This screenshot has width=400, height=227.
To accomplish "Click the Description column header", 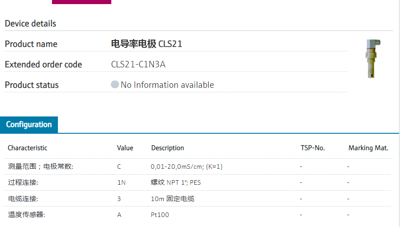I will click(167, 148).
